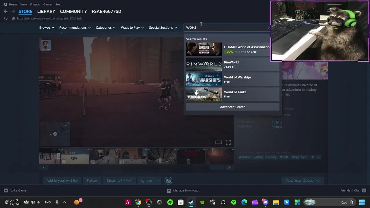The width and height of the screenshot is (370, 208).
Task: Open Add a Game plus icon
Action: point(6,190)
